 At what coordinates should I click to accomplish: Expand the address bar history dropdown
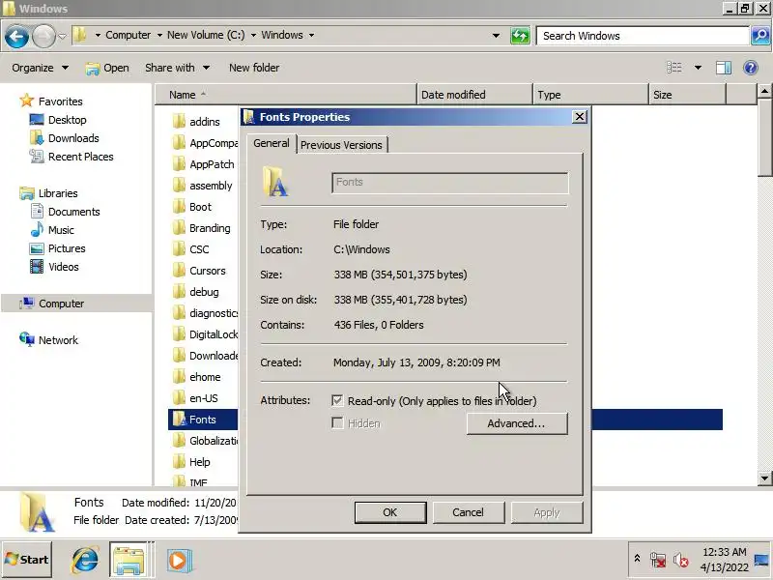[496, 36]
